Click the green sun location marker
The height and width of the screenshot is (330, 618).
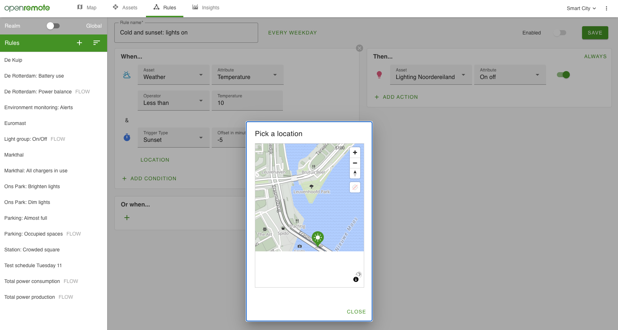[x=318, y=238]
